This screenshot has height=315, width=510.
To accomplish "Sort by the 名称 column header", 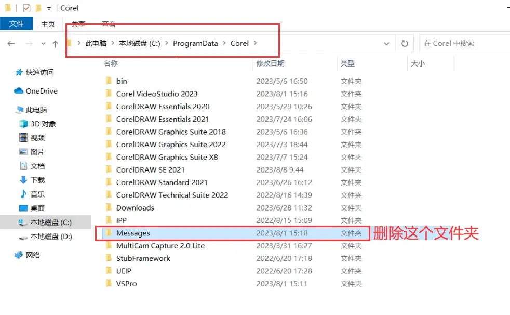I will tap(111, 63).
